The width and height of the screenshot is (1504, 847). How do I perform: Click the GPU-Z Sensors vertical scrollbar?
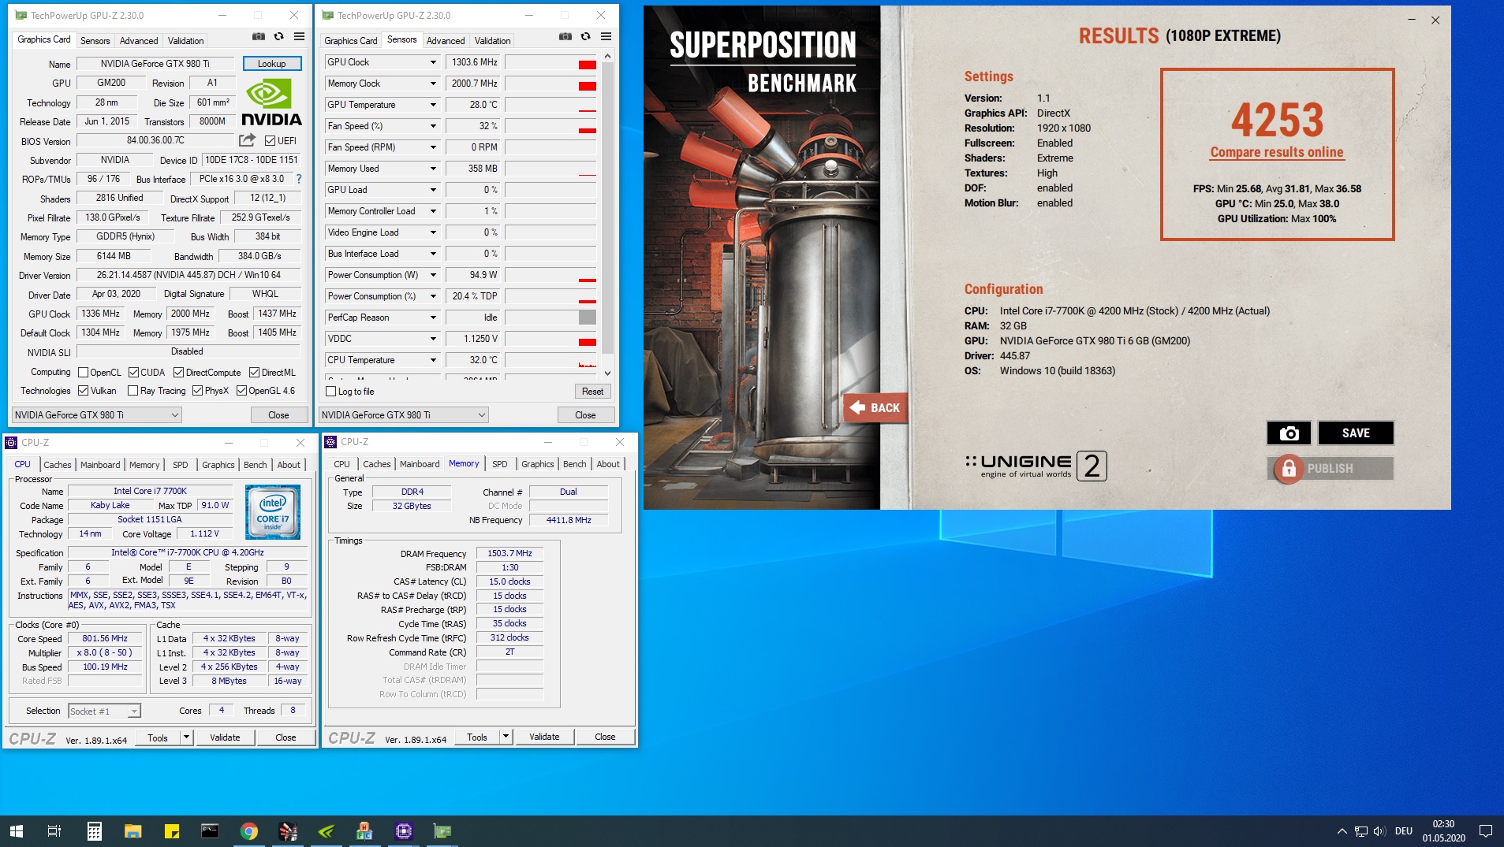(607, 214)
